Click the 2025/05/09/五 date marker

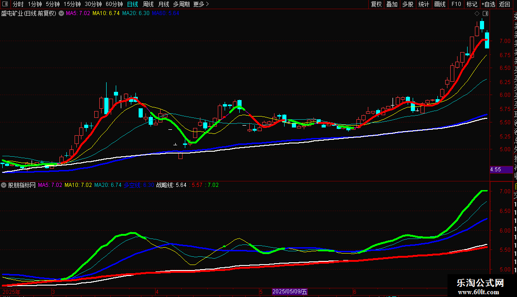290,292
